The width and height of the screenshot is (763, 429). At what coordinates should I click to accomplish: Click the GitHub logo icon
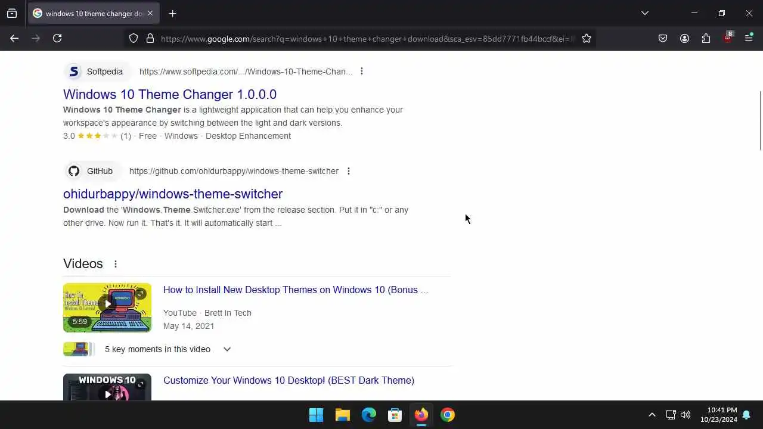[74, 171]
